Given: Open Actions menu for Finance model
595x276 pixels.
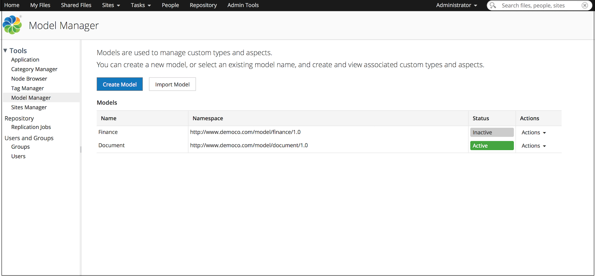Looking at the screenshot, I should [x=534, y=133].
